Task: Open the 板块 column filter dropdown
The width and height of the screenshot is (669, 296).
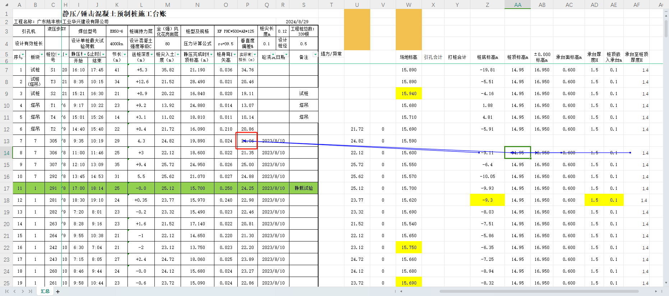Action: point(42,55)
